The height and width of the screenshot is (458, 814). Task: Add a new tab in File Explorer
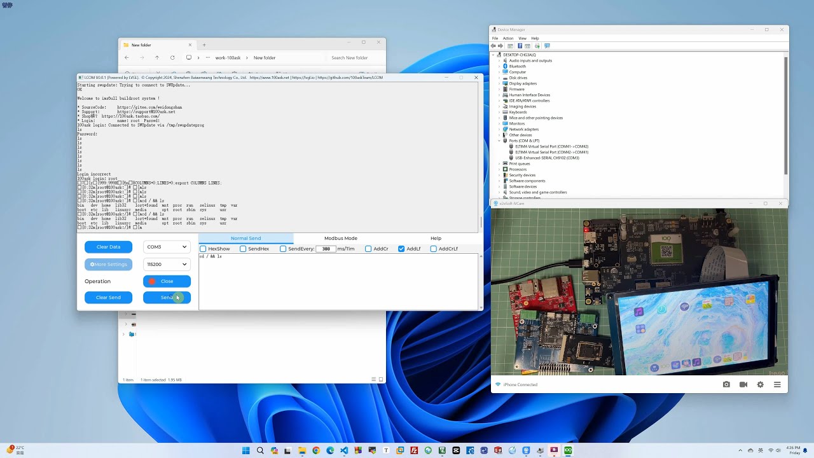point(204,45)
